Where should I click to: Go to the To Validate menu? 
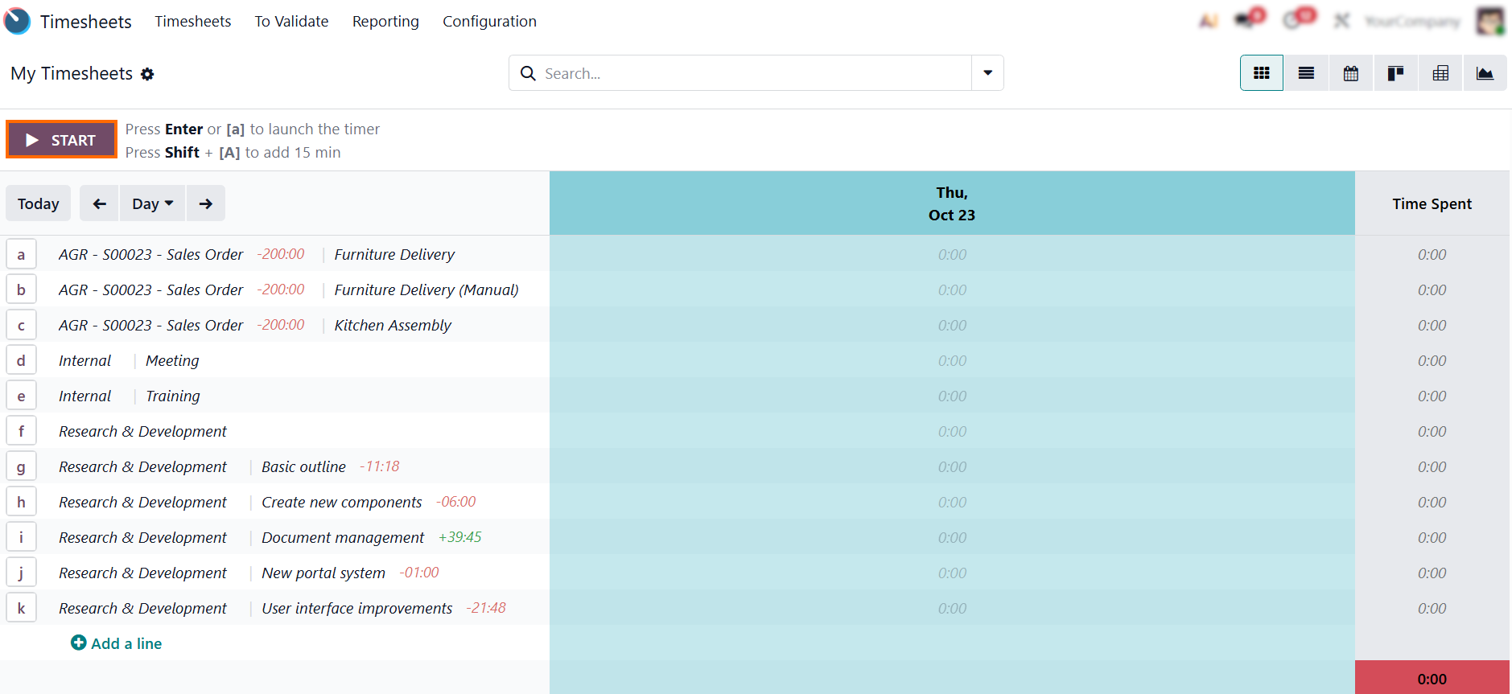pos(291,22)
